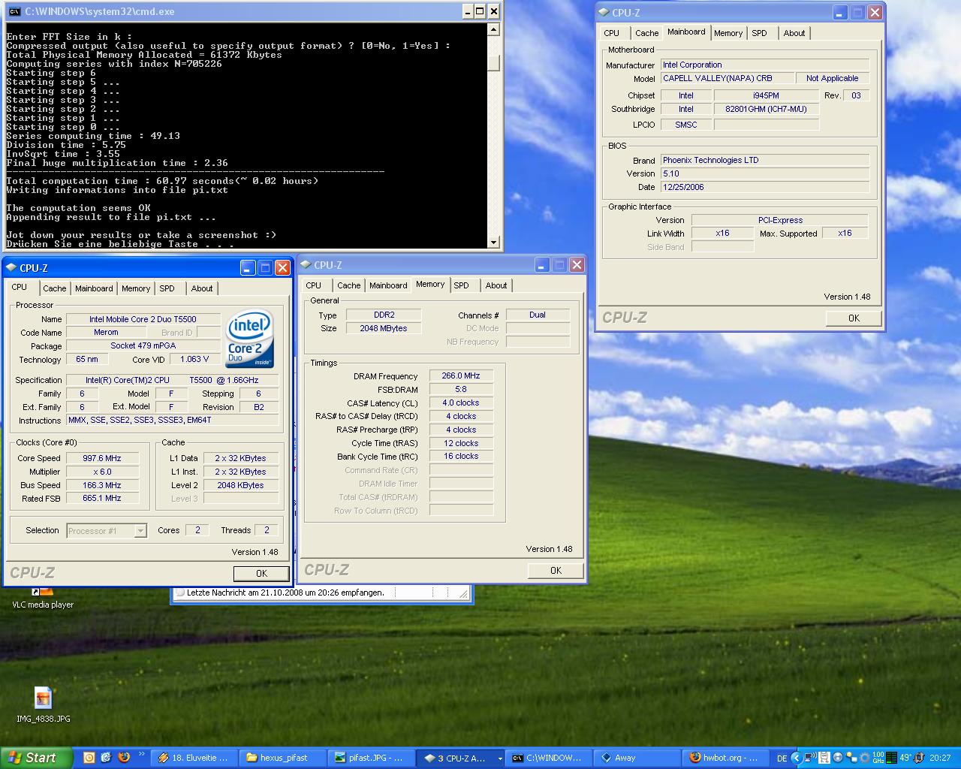The width and height of the screenshot is (961, 769).
Task: Click the notepad-style tray icon
Action: tap(824, 758)
